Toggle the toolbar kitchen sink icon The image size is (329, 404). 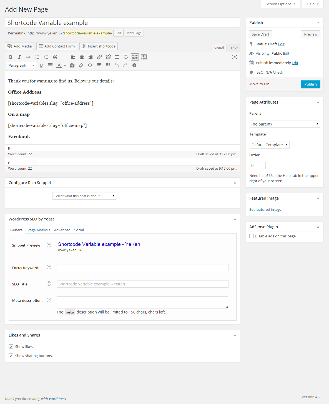135,57
